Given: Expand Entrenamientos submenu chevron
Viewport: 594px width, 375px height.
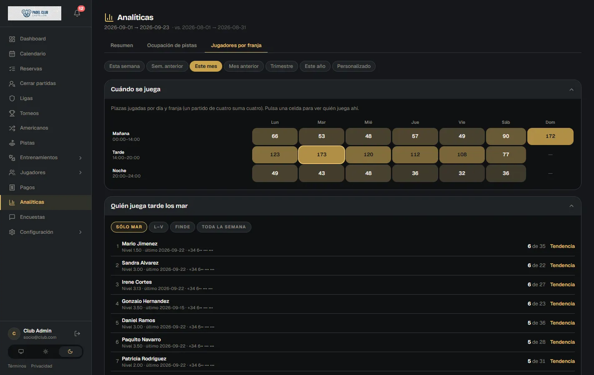Looking at the screenshot, I should (80, 158).
